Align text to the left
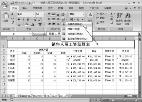Screen dimensions: 142x102 click(49, 19)
